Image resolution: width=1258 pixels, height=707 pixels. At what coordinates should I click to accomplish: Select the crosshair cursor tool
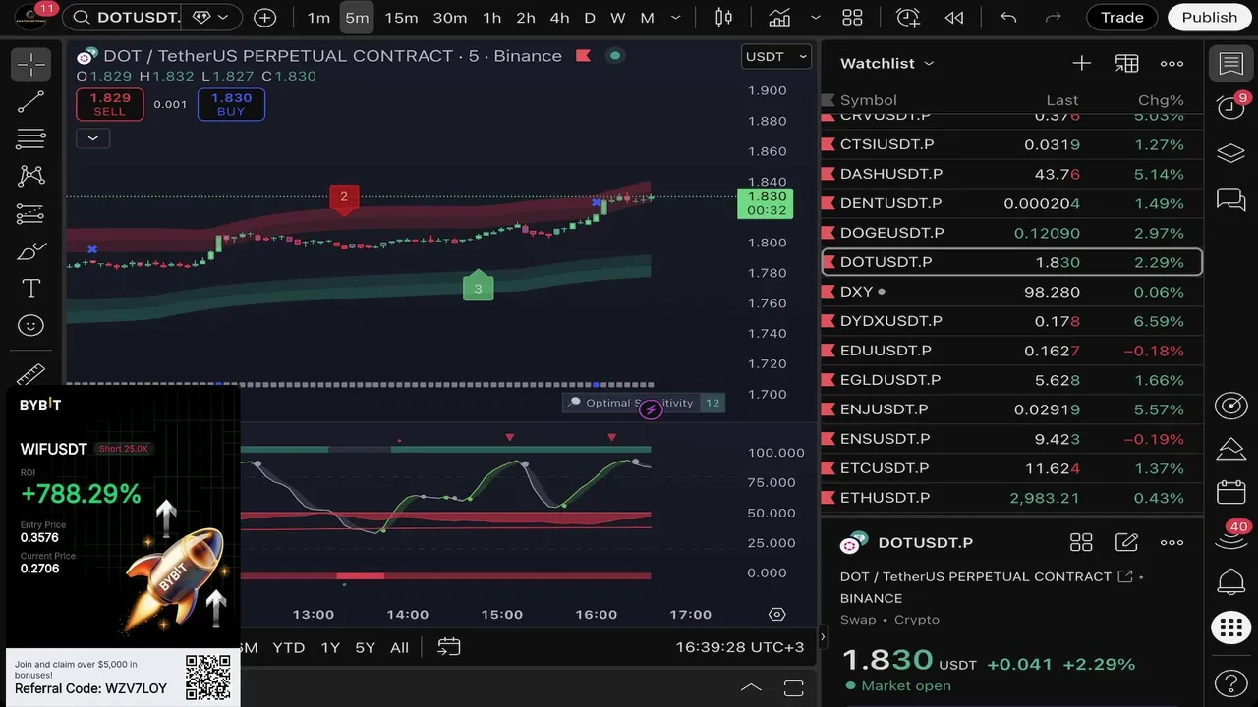31,65
